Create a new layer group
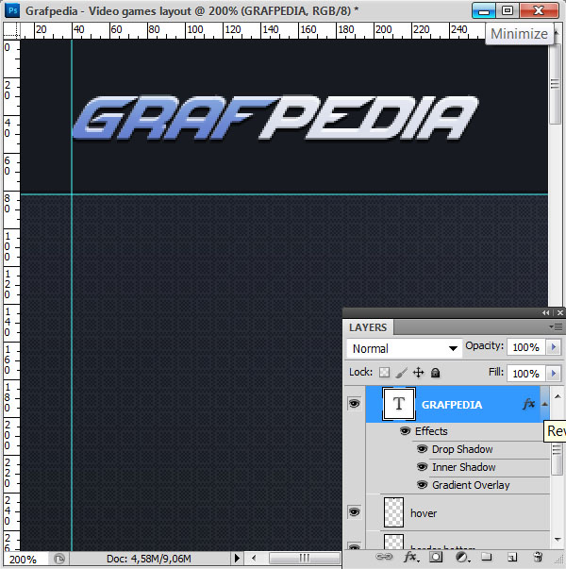This screenshot has width=566, height=569. 486,557
